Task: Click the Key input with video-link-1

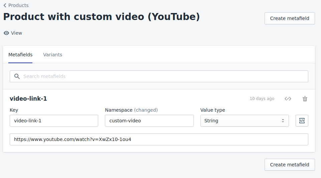Action: coord(54,121)
